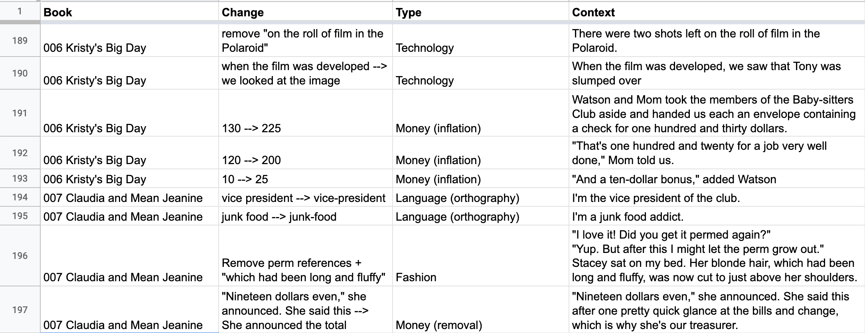Select row header 191
This screenshot has height=333, width=865.
pos(20,113)
